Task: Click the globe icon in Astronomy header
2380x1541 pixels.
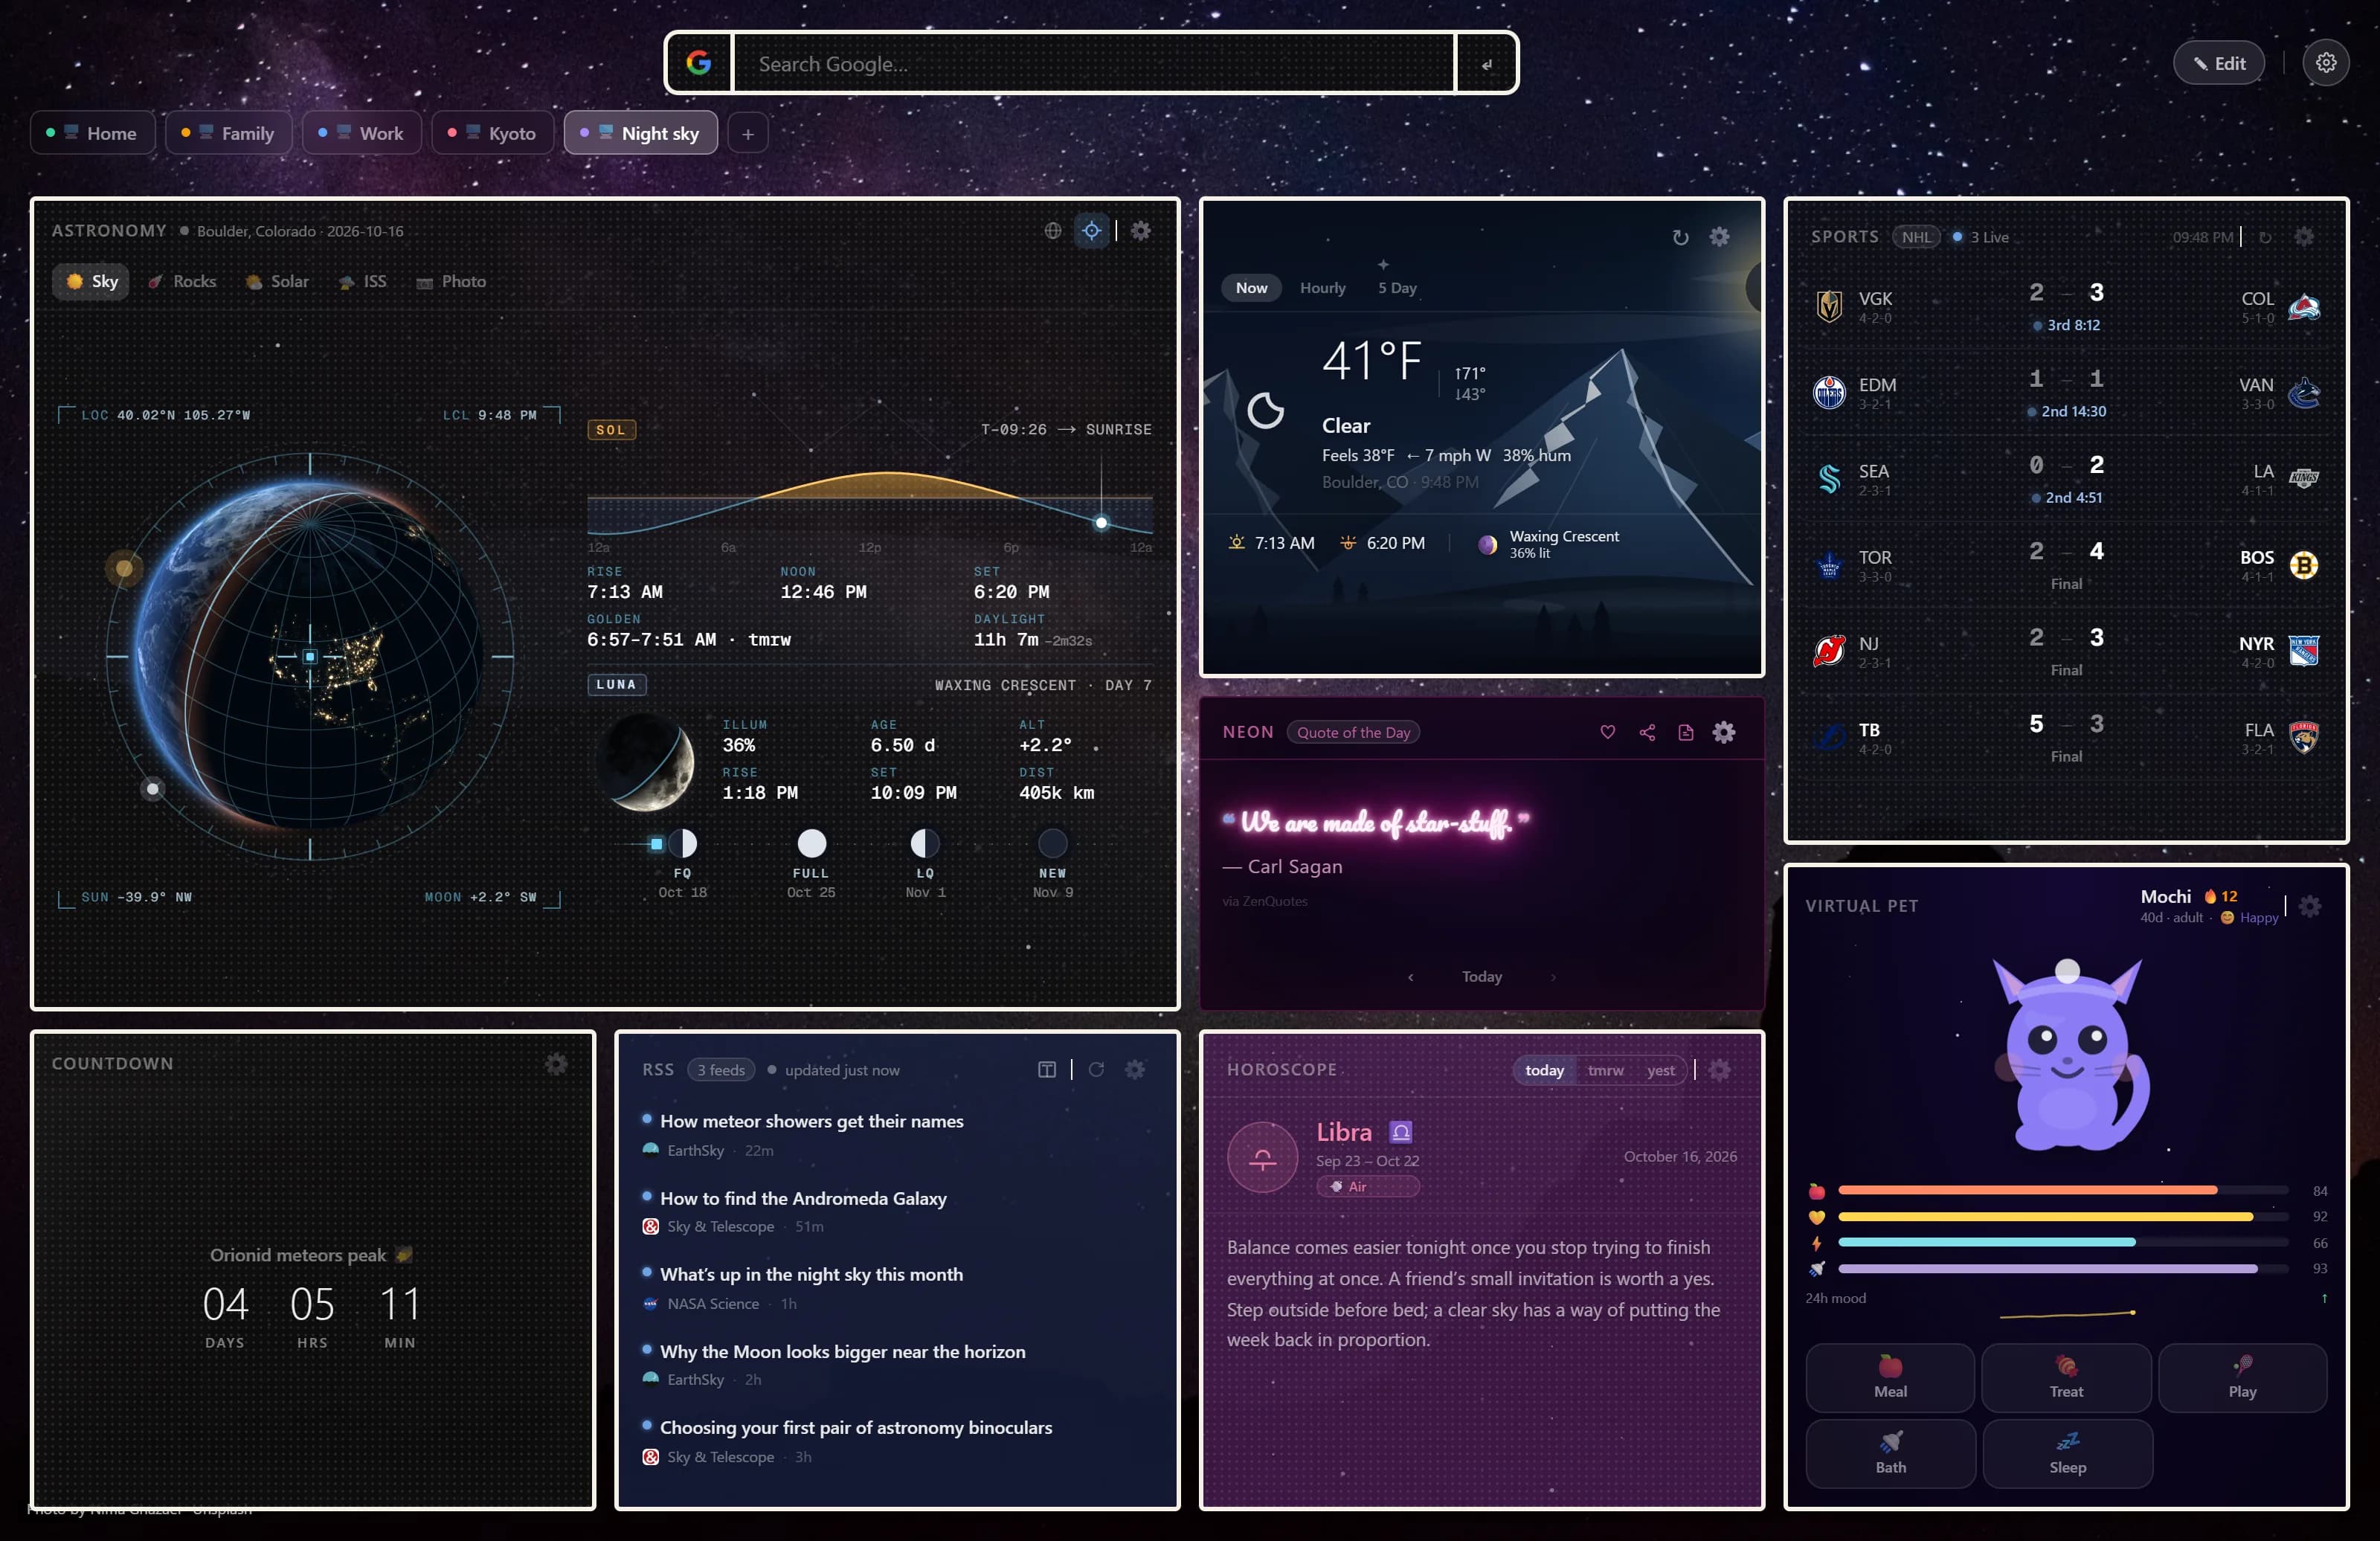Action: pyautogui.click(x=1053, y=231)
